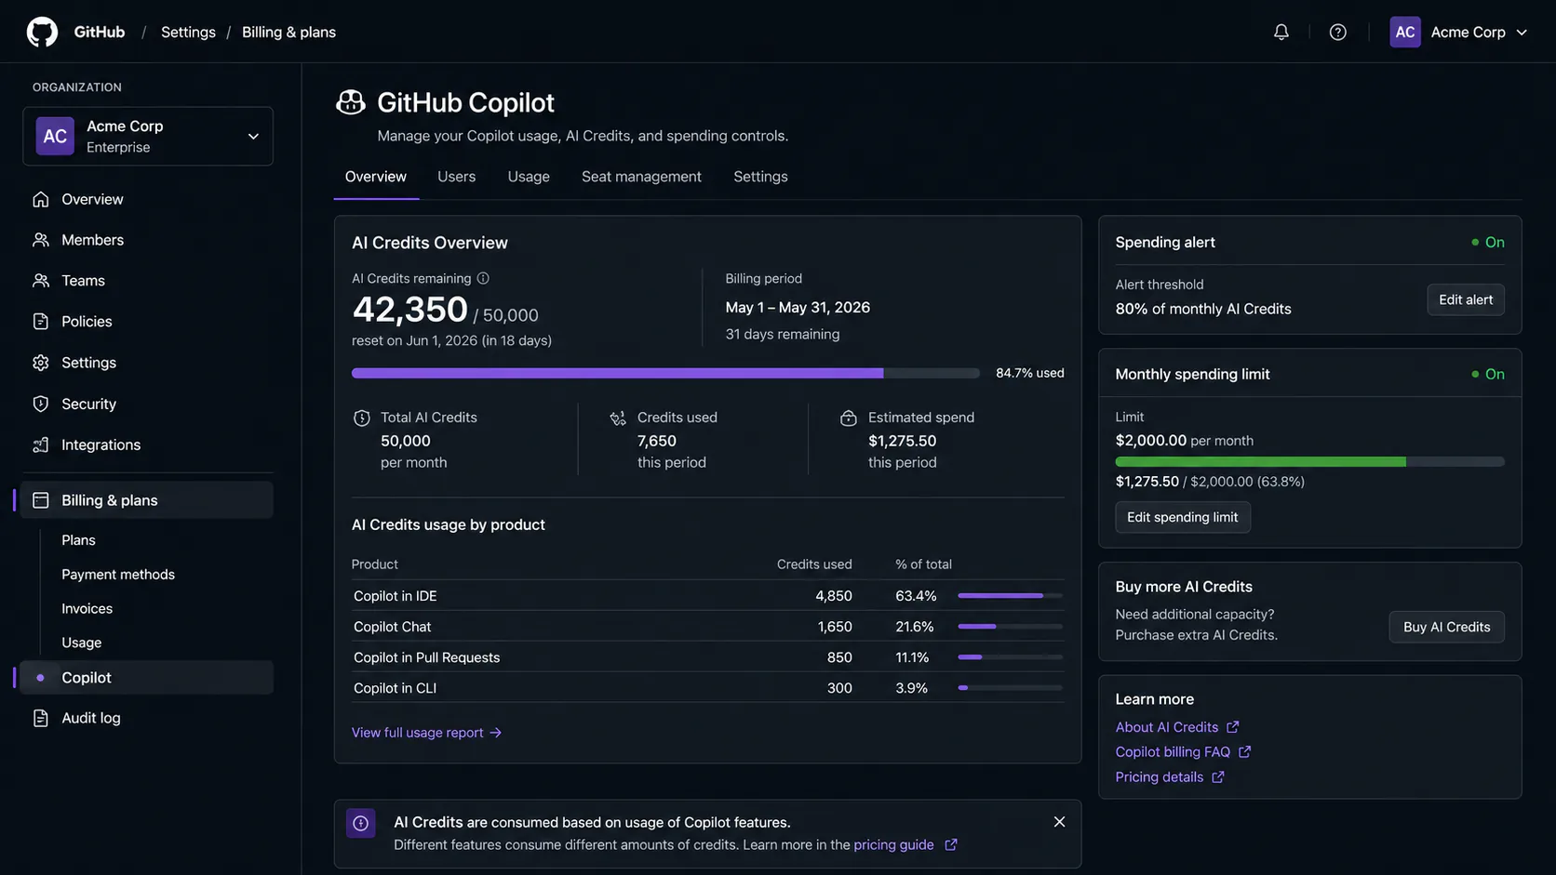Screen dimensions: 1556x875
Task: Click the Overview home icon in sidebar
Action: tap(40, 199)
